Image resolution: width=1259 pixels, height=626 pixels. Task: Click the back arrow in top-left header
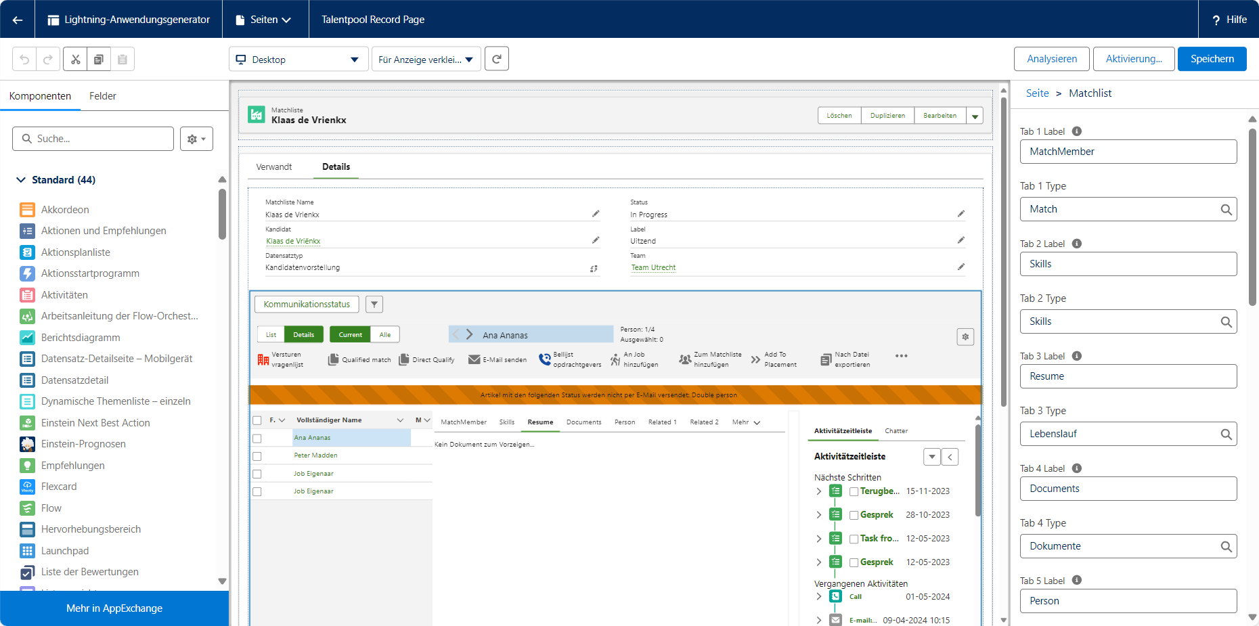pyautogui.click(x=18, y=20)
